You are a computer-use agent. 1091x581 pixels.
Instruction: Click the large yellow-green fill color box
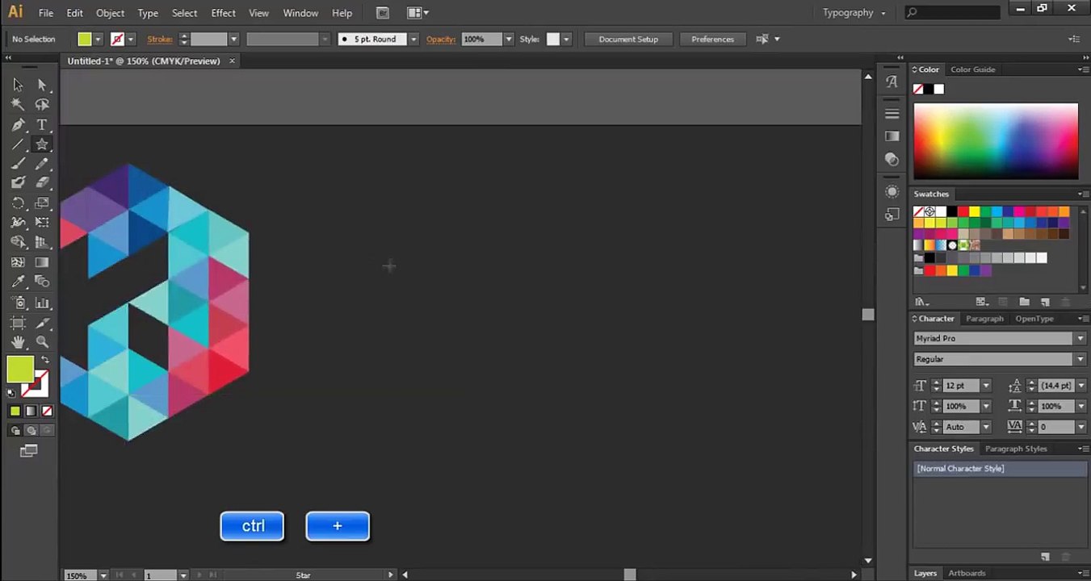(x=20, y=370)
